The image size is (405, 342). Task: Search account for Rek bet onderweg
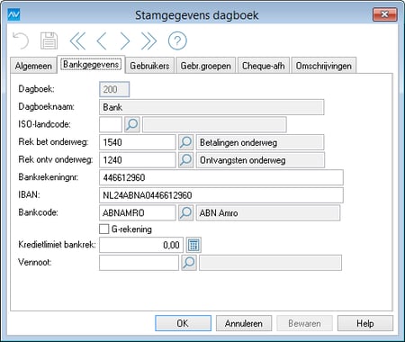coord(185,142)
